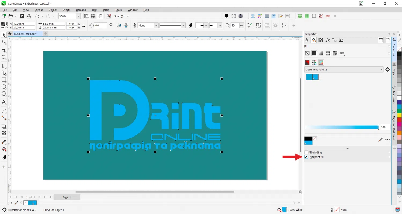Open the line style dropdown
402x214 pixels.
[x=183, y=26]
